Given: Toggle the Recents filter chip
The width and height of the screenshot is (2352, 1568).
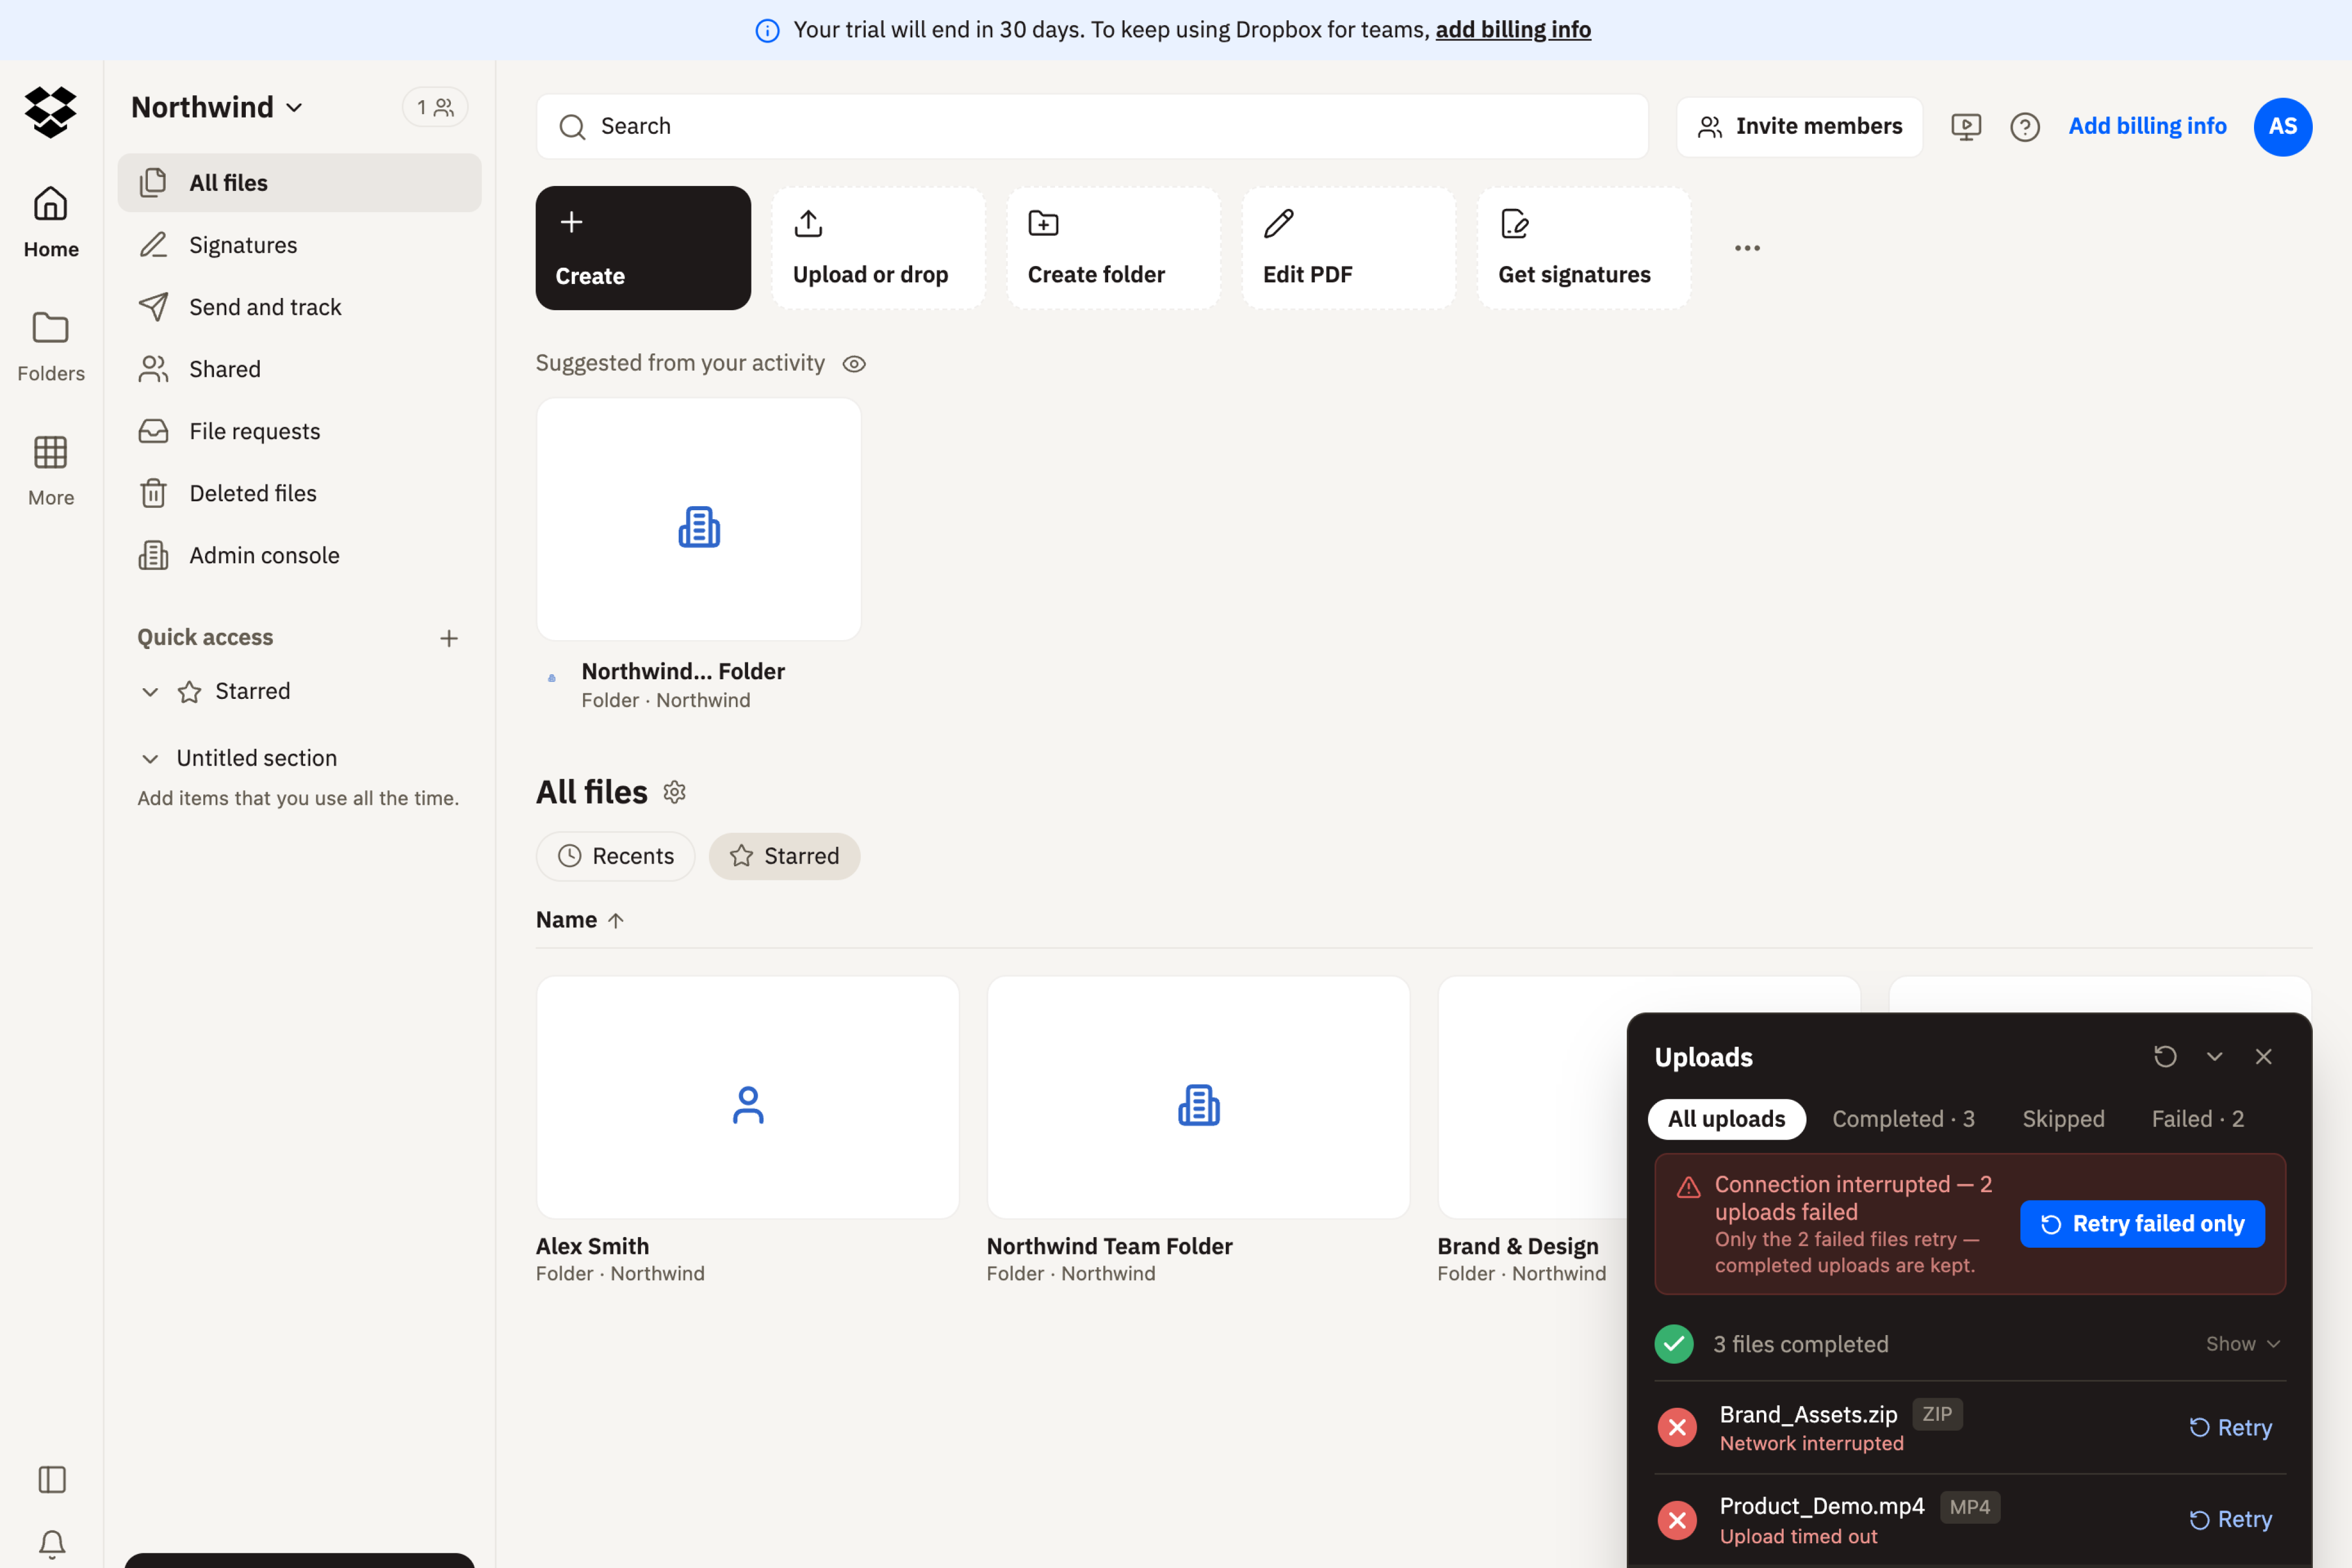Looking at the screenshot, I should (x=616, y=856).
